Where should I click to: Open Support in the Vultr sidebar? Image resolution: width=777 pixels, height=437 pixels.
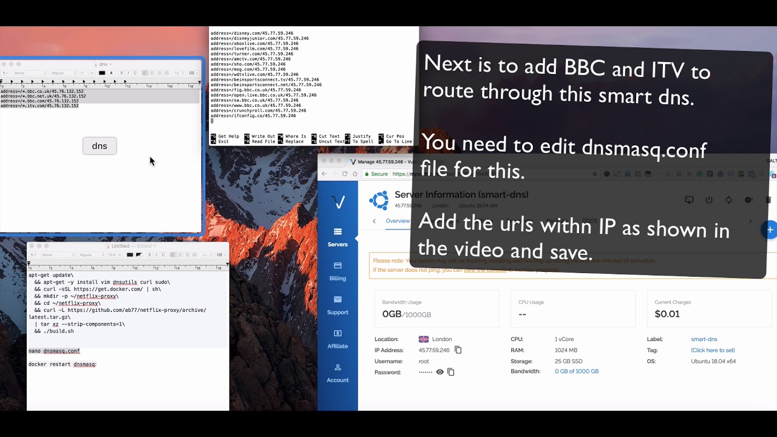[338, 305]
